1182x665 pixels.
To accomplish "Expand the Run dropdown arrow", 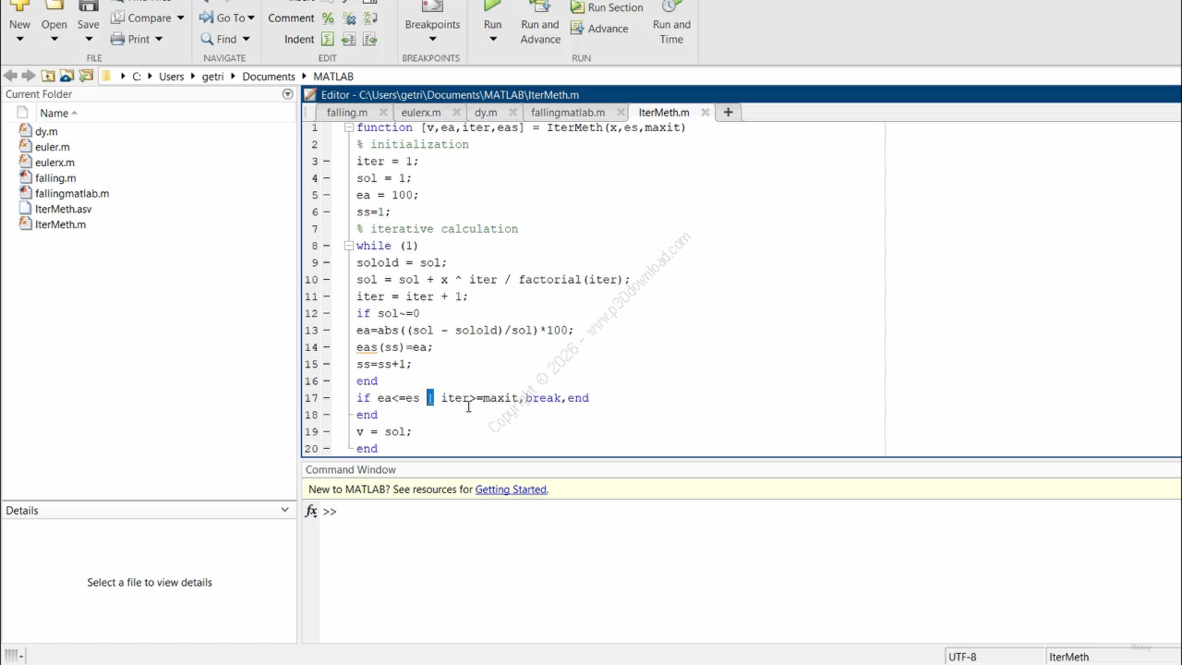I will tap(493, 39).
